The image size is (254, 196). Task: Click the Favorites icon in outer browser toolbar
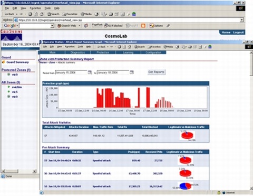point(64,14)
